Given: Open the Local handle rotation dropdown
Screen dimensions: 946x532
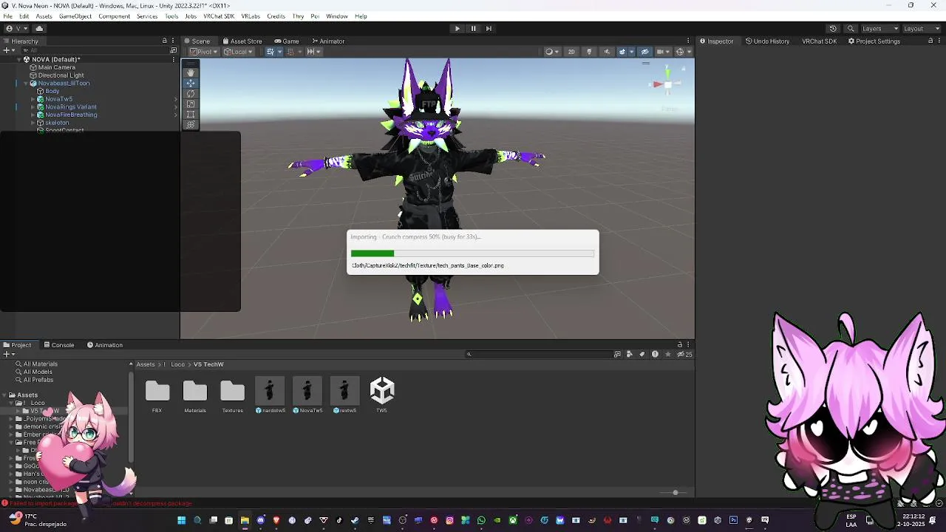Looking at the screenshot, I should [x=239, y=52].
